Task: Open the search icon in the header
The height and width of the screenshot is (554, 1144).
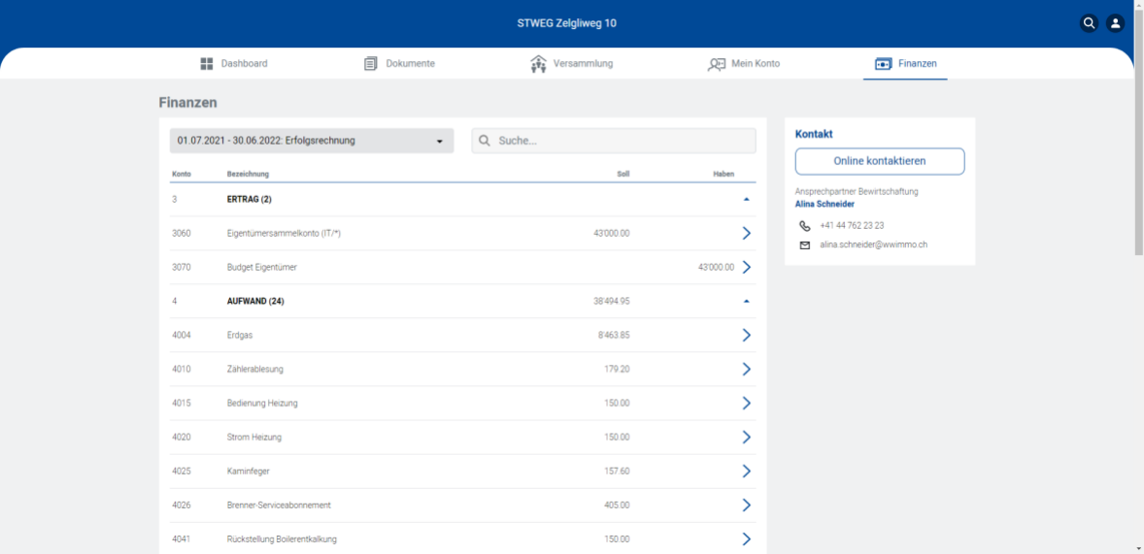Action: pyautogui.click(x=1089, y=23)
